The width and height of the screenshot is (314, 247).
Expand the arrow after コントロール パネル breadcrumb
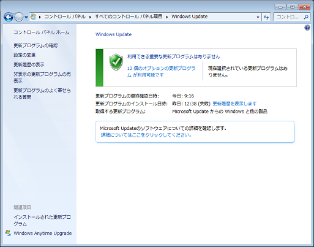point(90,17)
